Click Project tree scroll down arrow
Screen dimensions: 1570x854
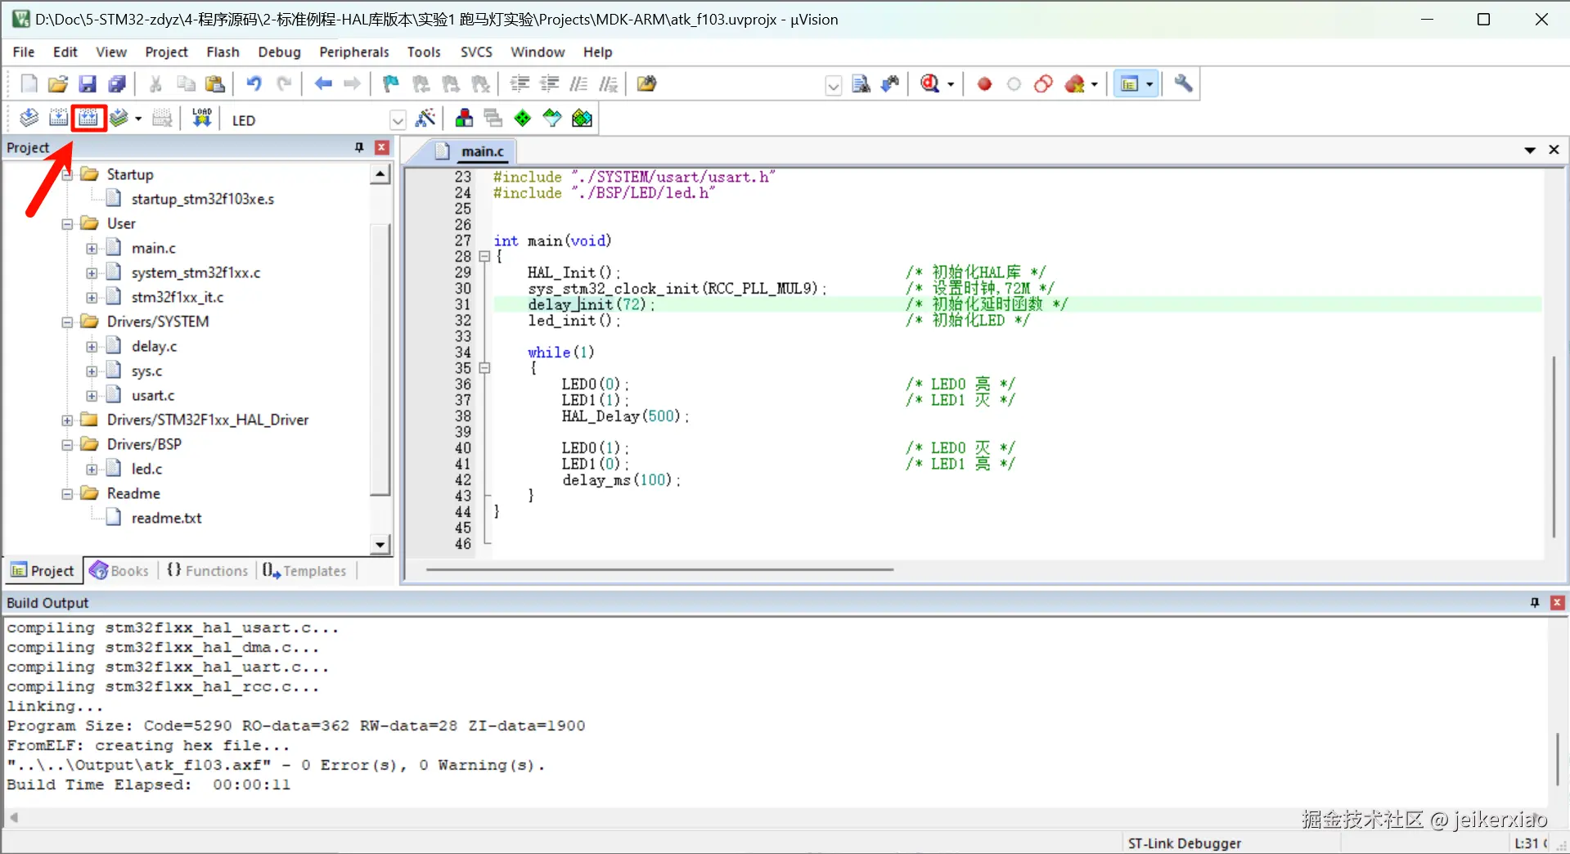380,545
